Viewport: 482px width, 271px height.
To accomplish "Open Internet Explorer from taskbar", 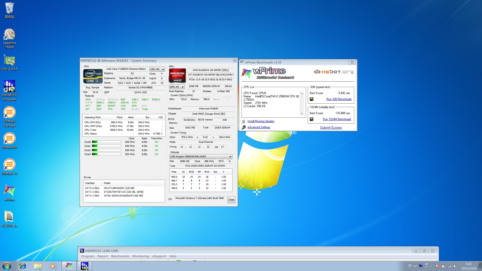I will click(x=23, y=266).
